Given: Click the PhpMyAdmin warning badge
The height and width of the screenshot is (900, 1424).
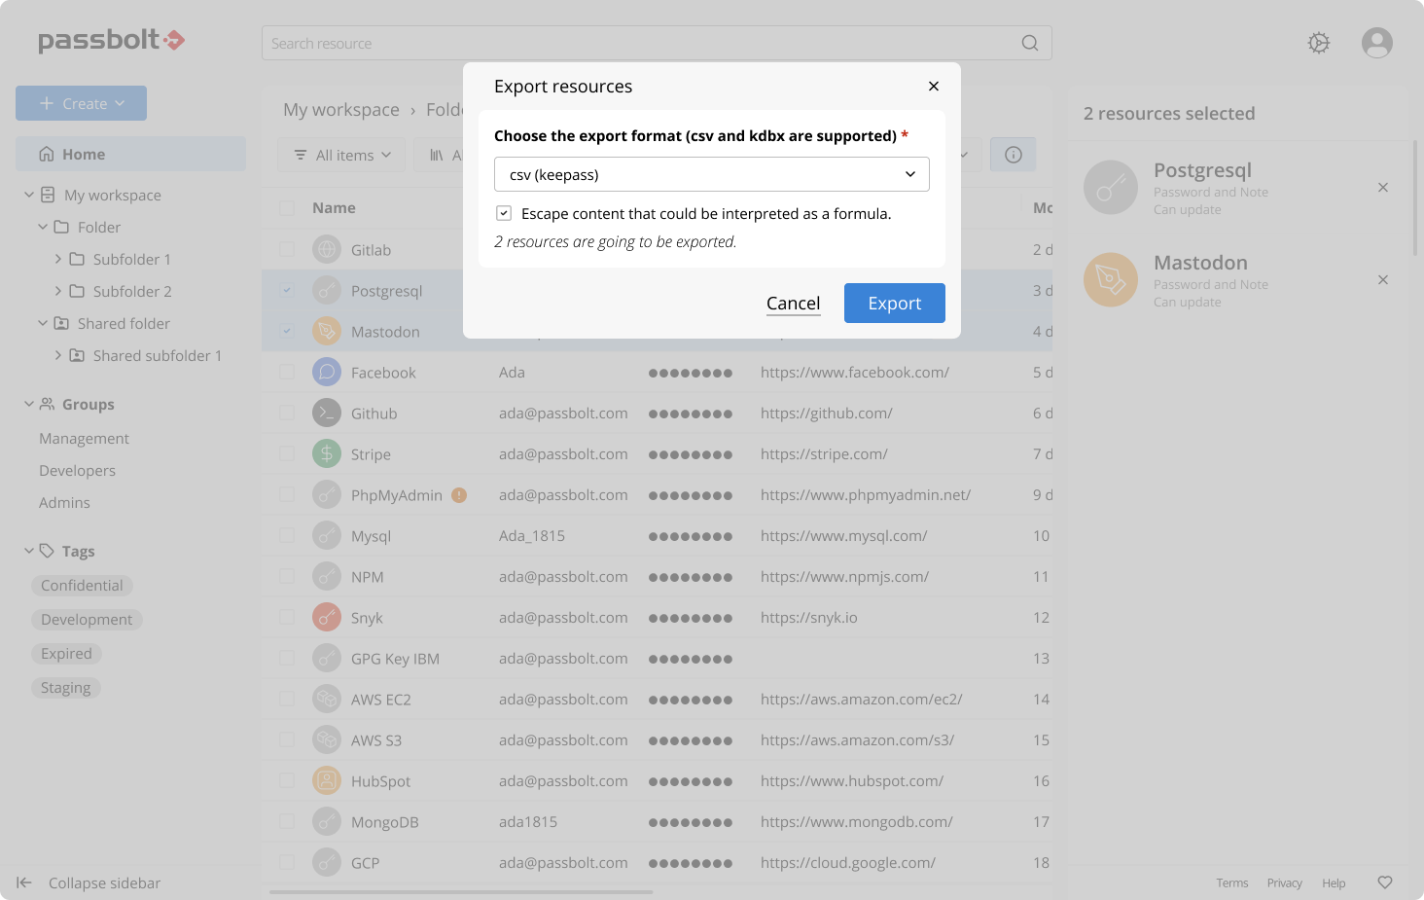Looking at the screenshot, I should pos(459,495).
